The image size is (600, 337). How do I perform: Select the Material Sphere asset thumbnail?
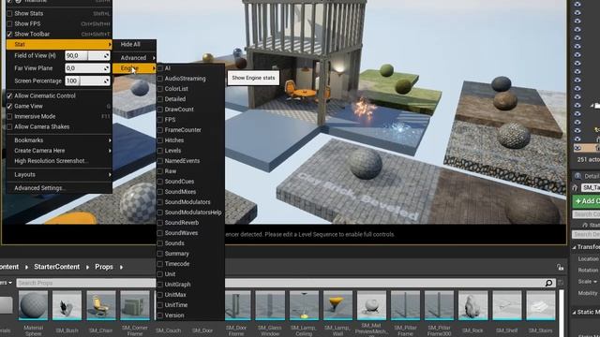34,305
